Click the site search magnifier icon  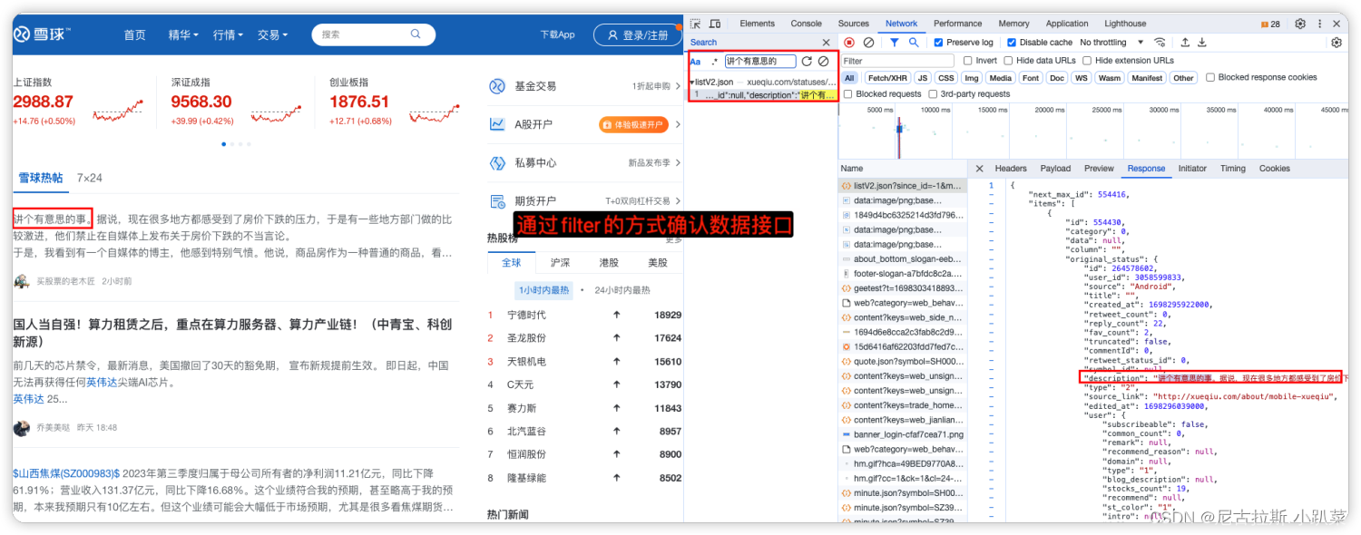pyautogui.click(x=416, y=34)
